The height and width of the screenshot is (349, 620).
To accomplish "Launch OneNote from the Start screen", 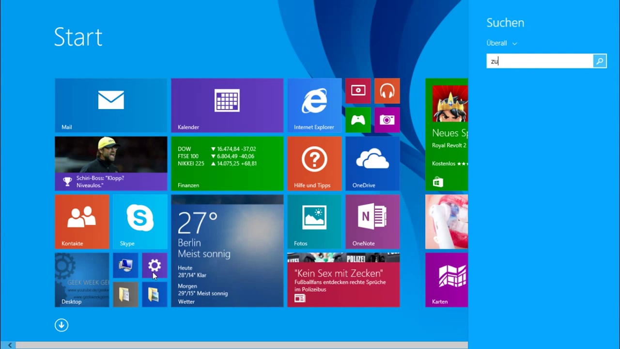I will point(372,222).
